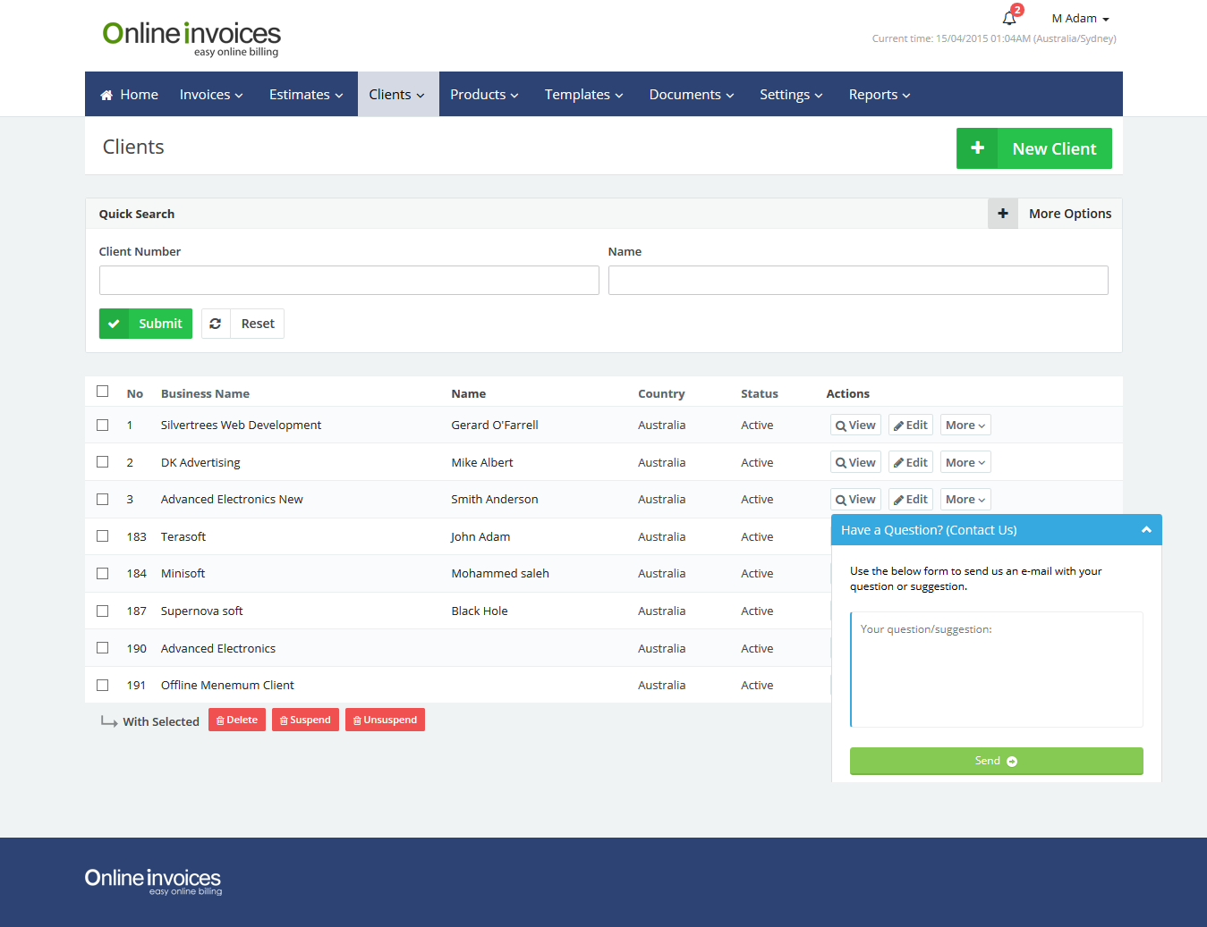
Task: Expand the Invoices navigation dropdown
Action: [211, 95]
